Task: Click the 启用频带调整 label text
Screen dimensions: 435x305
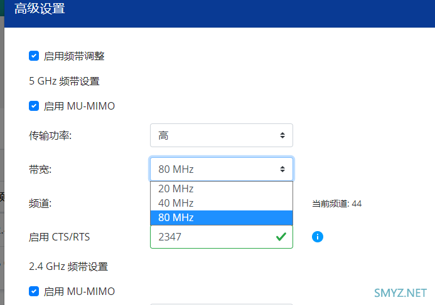Action: (74, 56)
